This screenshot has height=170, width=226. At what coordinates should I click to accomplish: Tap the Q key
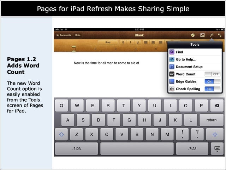[x=61, y=106]
